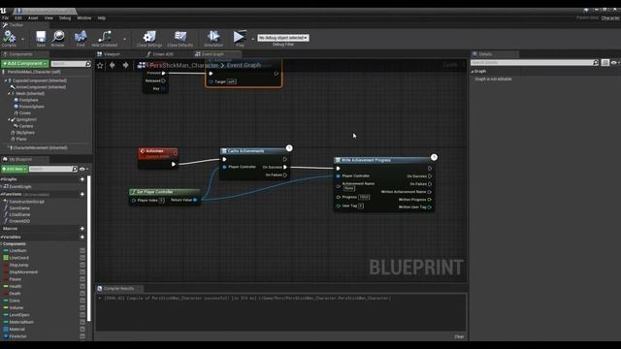The width and height of the screenshot is (621, 349).
Task: Open the EventGraph item in My Blueprint
Action: (x=19, y=187)
